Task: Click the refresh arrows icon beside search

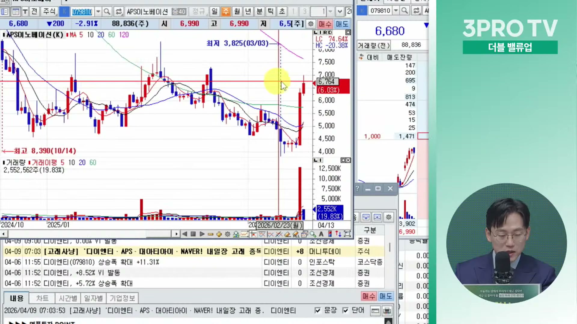Action: click(119, 12)
